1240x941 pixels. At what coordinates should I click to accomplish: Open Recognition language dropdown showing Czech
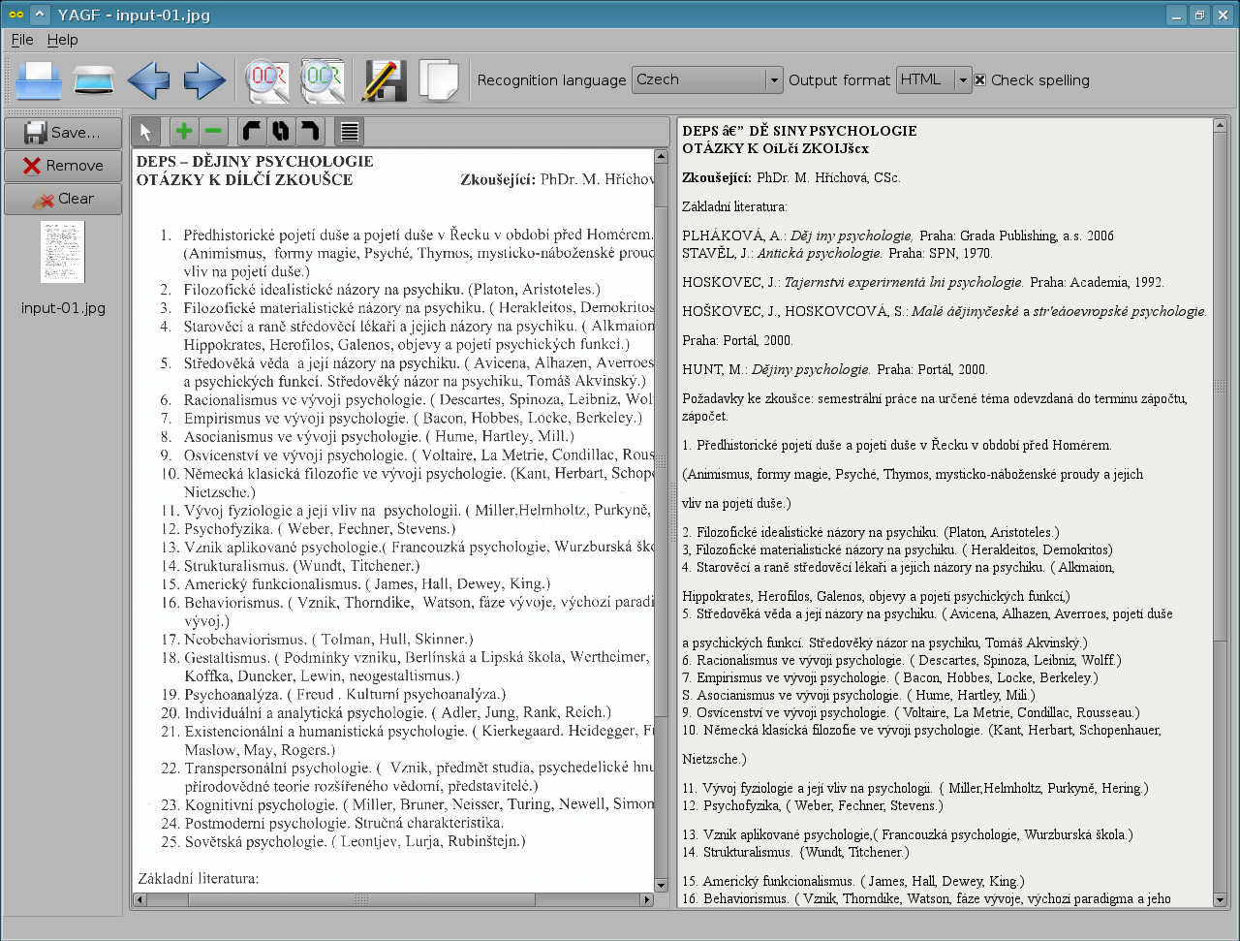707,80
